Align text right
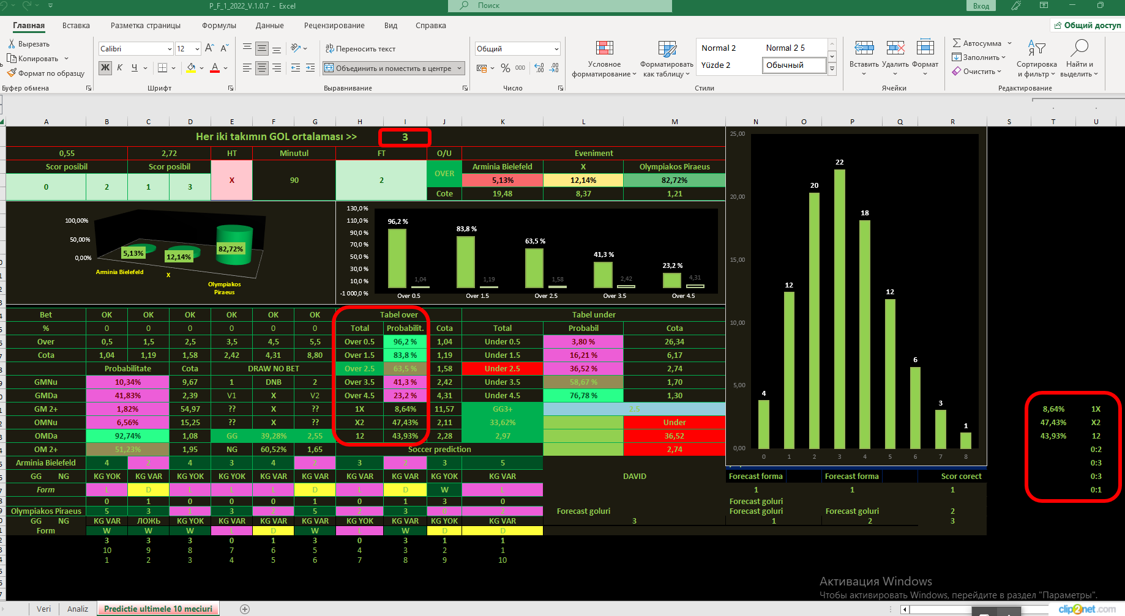This screenshot has height=616, width=1125. coord(277,68)
